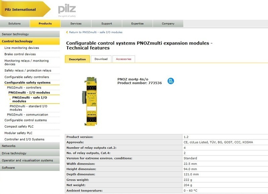Expand Drive technology in sidebar
The width and height of the screenshot is (268, 194).
click(x=14, y=153)
